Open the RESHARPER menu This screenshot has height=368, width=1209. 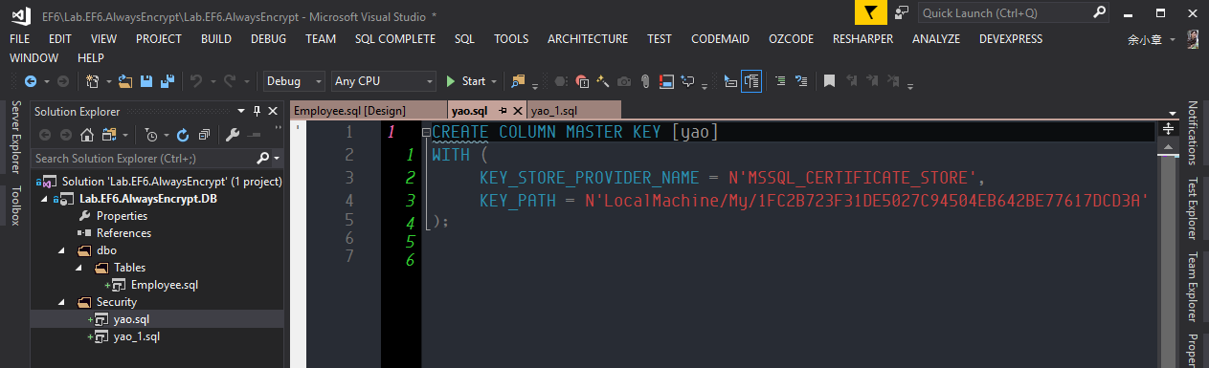click(x=862, y=39)
